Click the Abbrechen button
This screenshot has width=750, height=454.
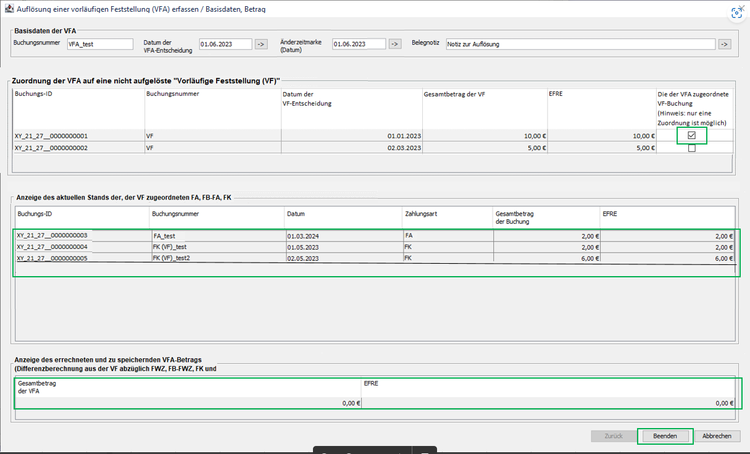point(717,436)
